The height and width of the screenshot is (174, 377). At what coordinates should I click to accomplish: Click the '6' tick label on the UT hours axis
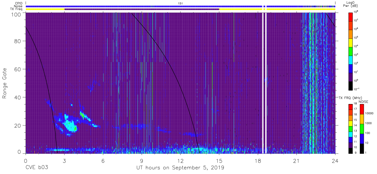tap(103, 160)
